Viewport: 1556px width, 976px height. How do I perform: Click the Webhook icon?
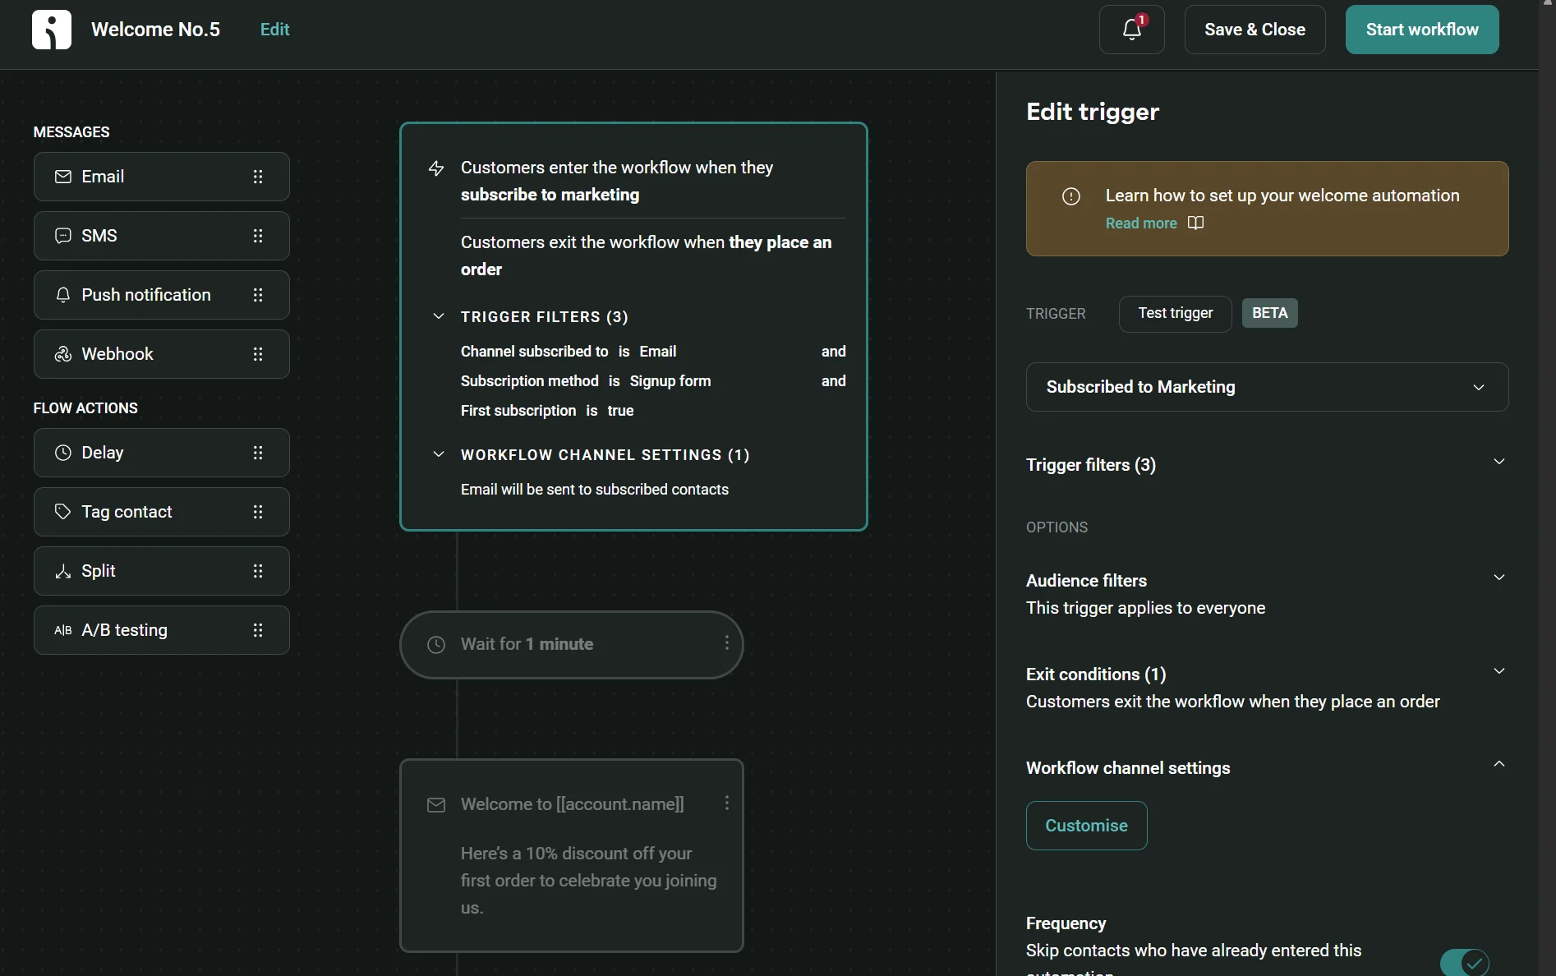pos(62,354)
